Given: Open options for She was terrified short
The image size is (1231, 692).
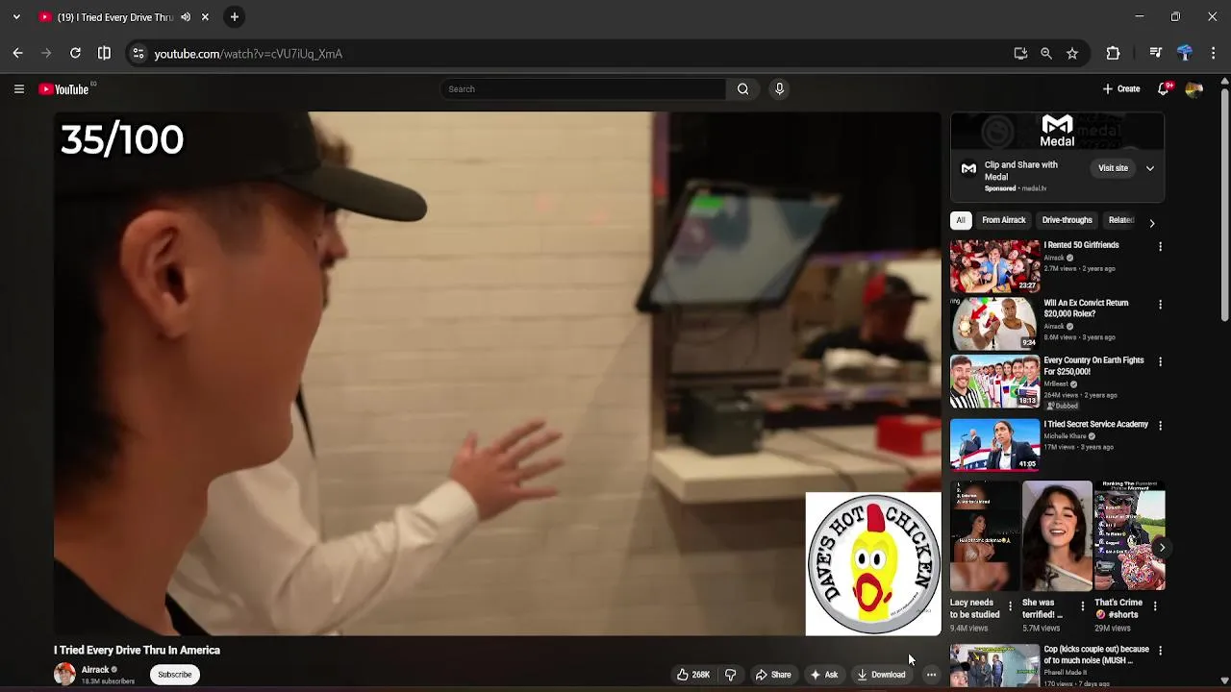Looking at the screenshot, I should (x=1083, y=606).
